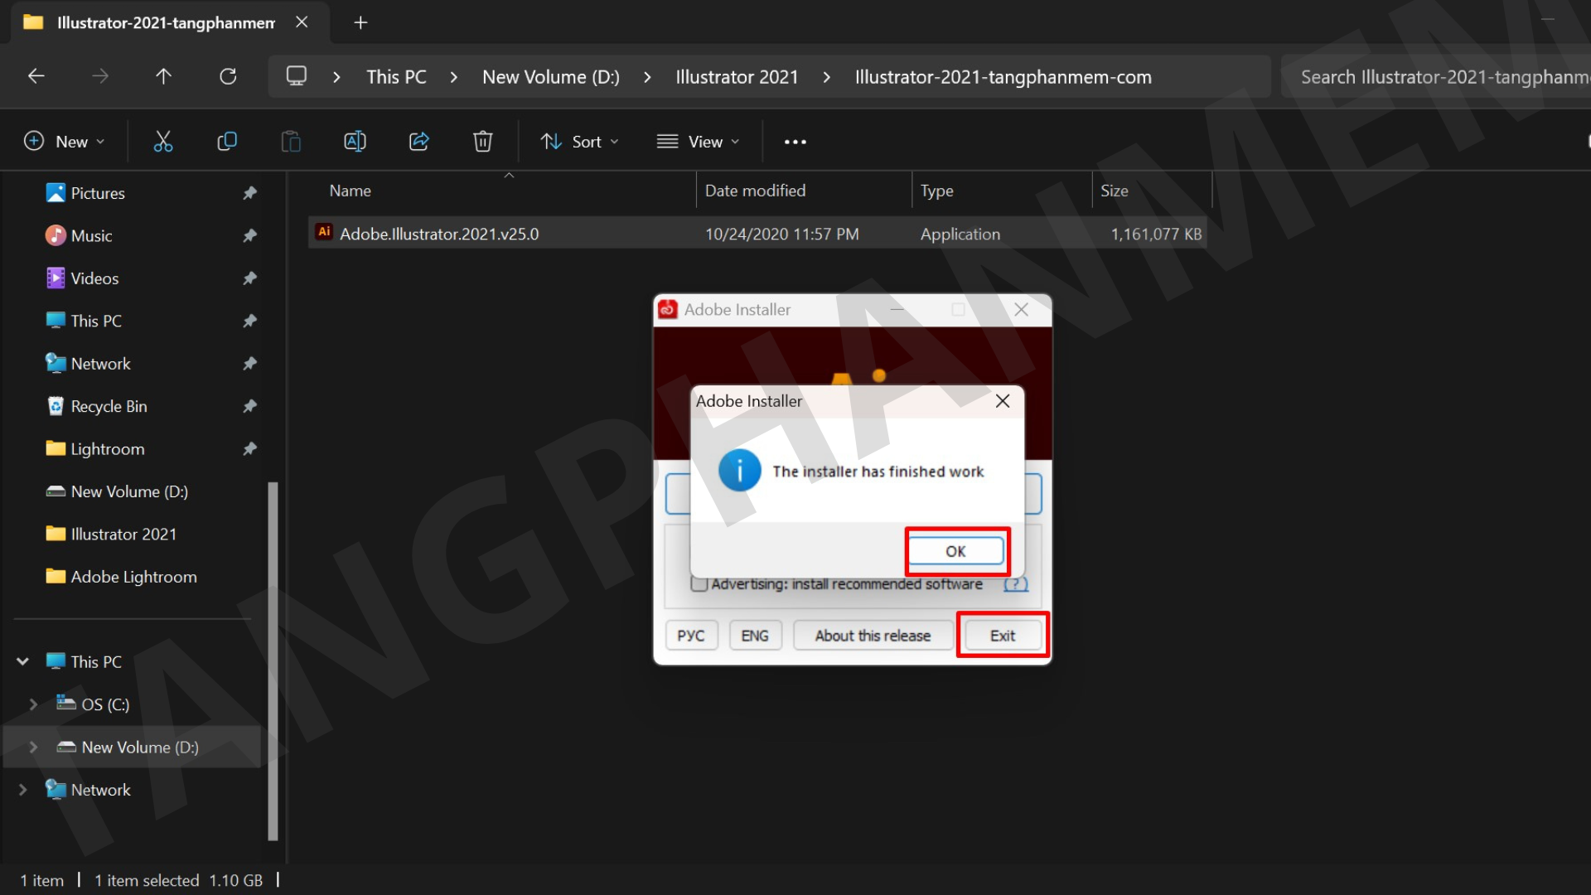Click the Cut scissors icon in toolbar
Viewport: 1591px width, 895px height.
point(163,142)
